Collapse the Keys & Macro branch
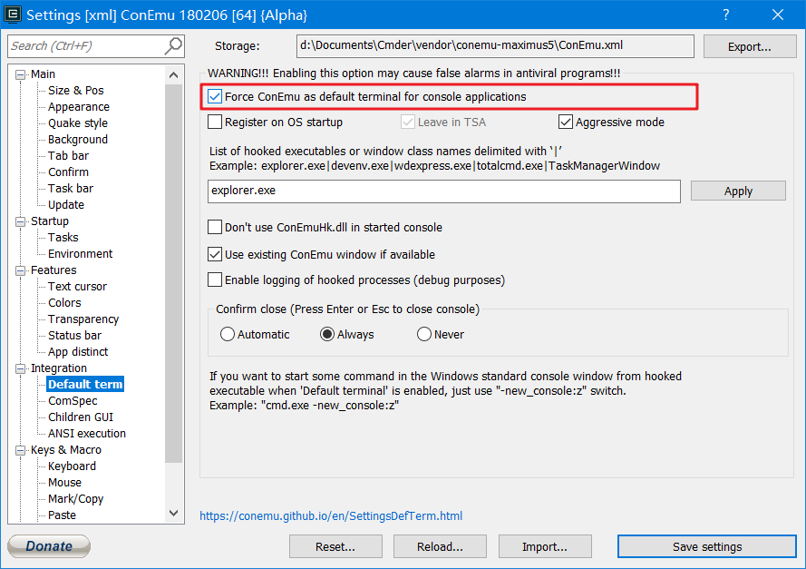This screenshot has width=806, height=569. [22, 449]
